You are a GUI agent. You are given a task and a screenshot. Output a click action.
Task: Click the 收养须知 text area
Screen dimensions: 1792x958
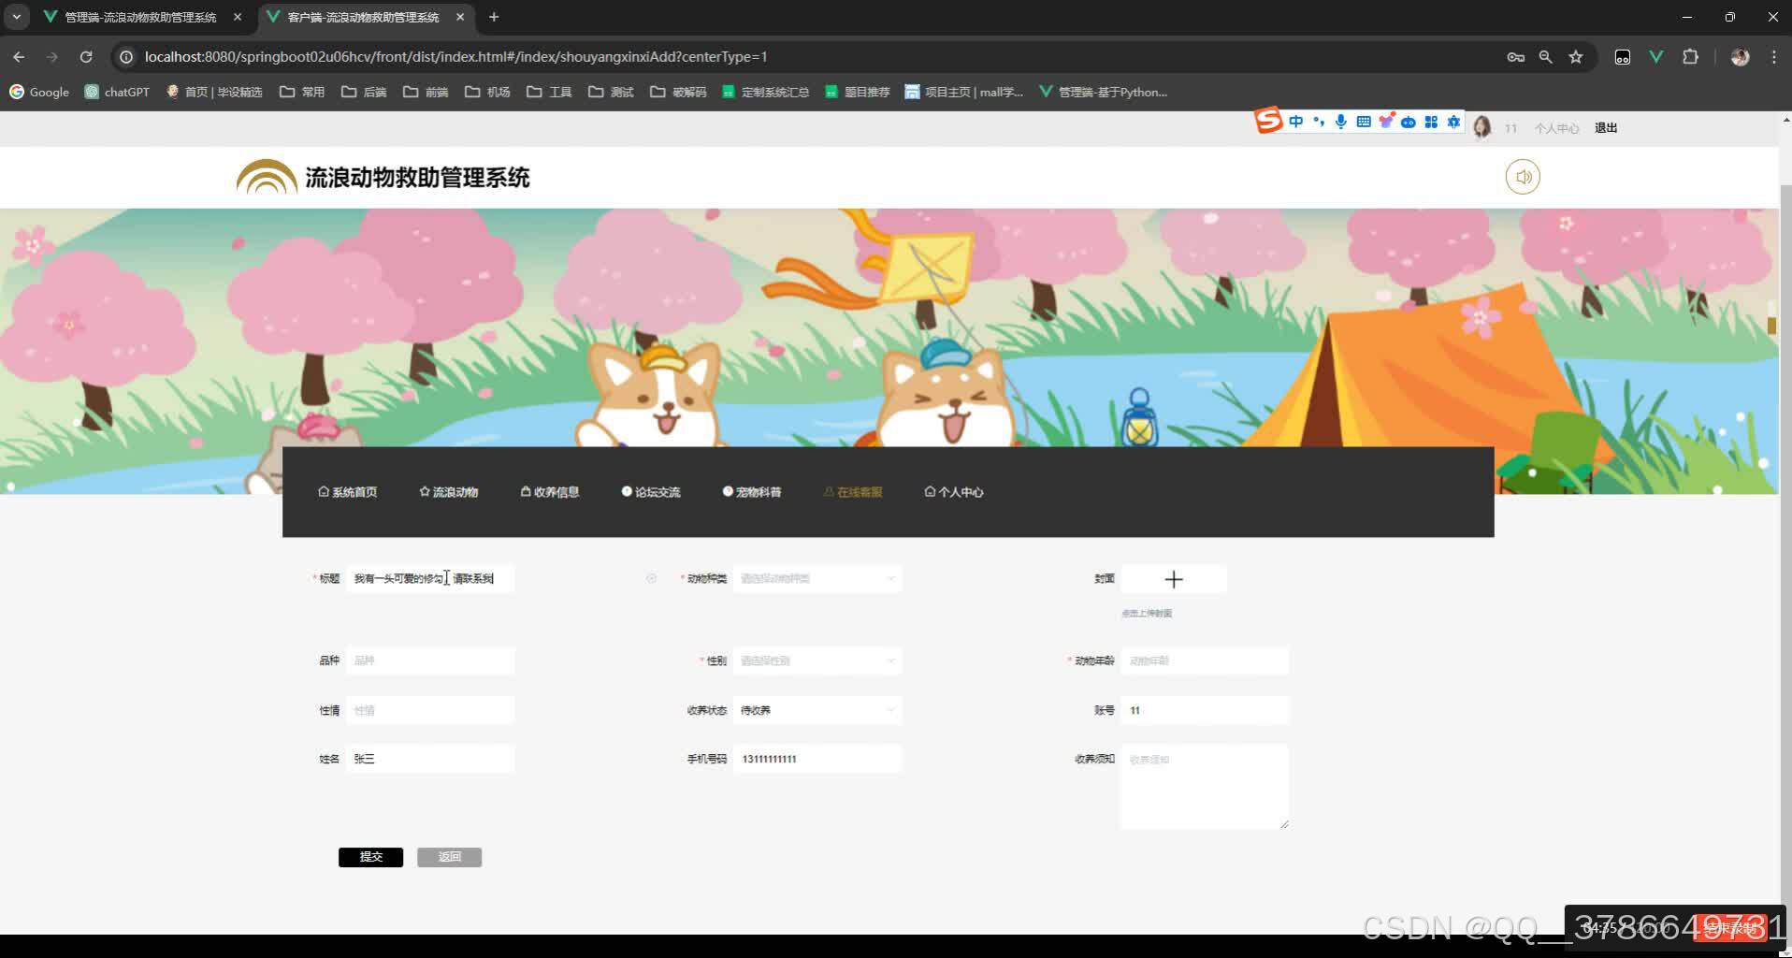pos(1205,787)
